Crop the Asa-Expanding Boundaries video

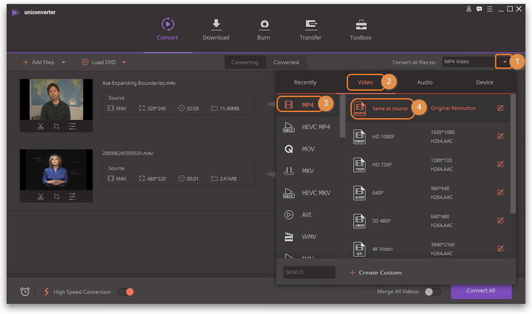tap(56, 126)
